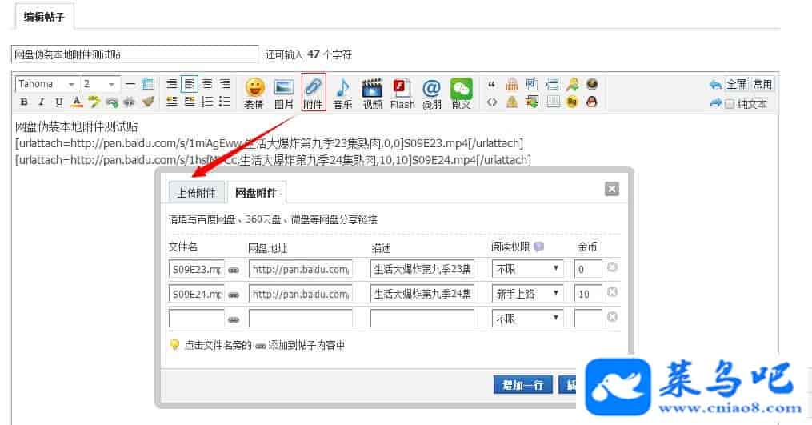Click the green WeChat 微文 icon

pyautogui.click(x=461, y=94)
